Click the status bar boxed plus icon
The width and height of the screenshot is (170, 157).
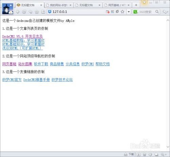point(138,154)
